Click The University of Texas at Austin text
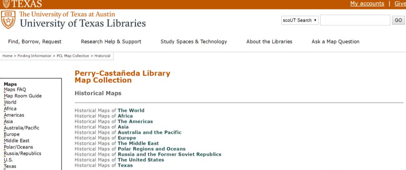406x170 pixels. pyautogui.click(x=67, y=14)
